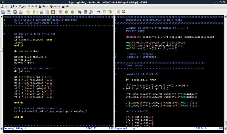Click the Copy toolbar icon
227x134 pixels.
coord(47,12)
